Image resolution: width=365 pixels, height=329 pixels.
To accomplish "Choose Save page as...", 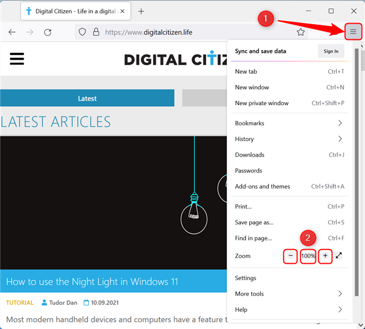I will click(x=290, y=222).
